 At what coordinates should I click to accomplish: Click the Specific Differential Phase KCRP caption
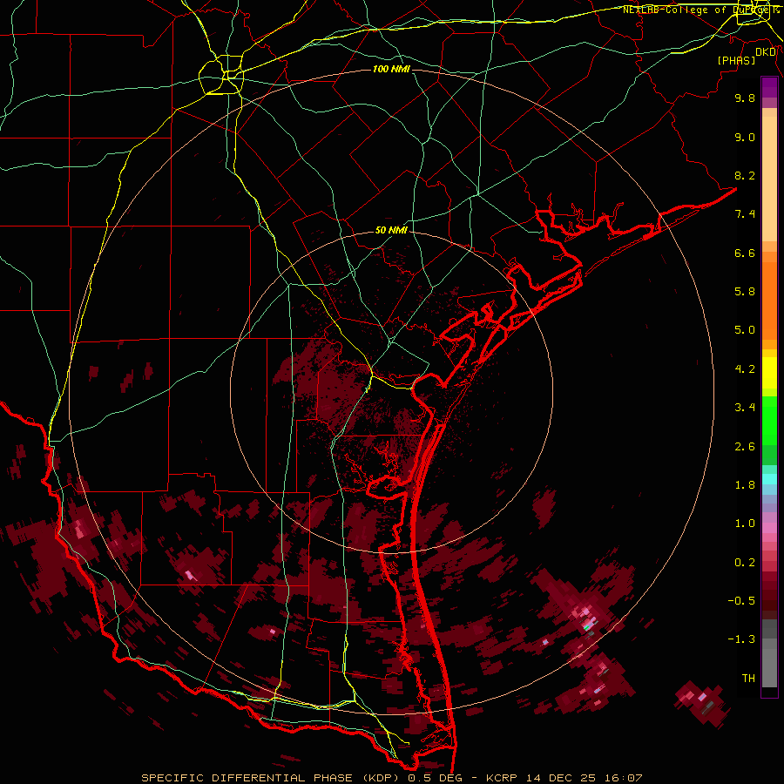point(391,778)
